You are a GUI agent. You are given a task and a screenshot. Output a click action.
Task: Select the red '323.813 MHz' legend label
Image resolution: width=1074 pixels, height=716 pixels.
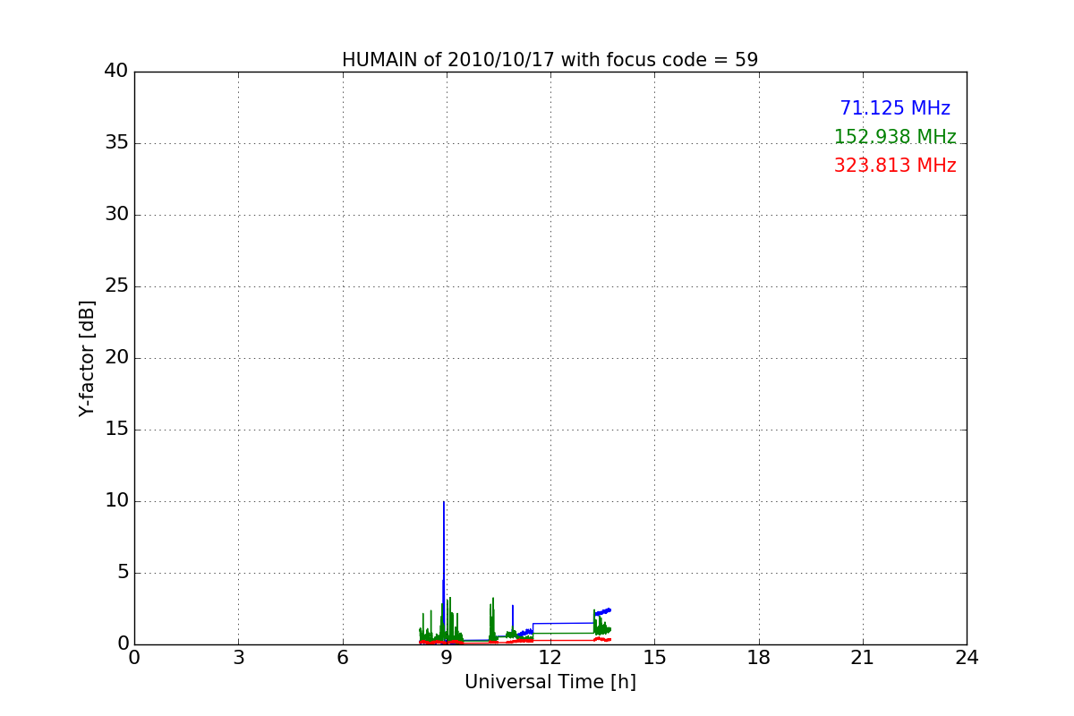pyautogui.click(x=895, y=166)
